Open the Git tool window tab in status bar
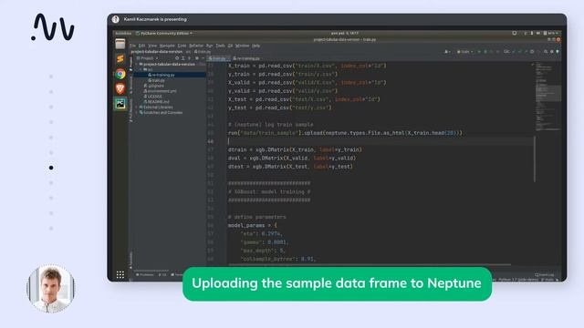The width and height of the screenshot is (584, 328). point(162,275)
